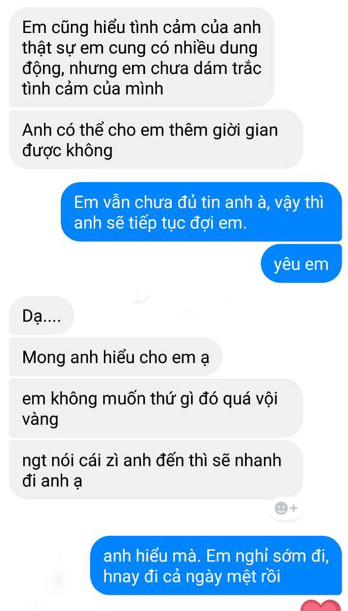Screen dimensions: 348x611
Task: Tap the blue 'yêu em' message bubble
Action: [301, 263]
